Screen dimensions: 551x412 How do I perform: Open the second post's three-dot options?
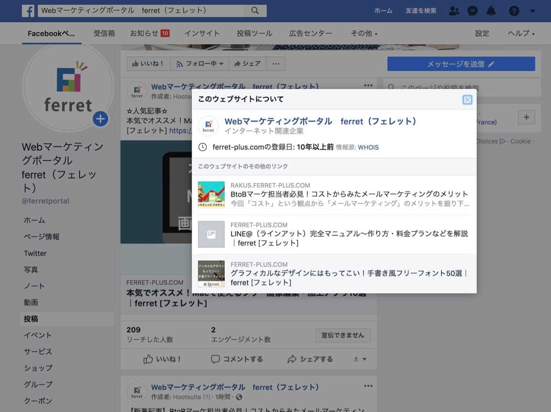368,386
